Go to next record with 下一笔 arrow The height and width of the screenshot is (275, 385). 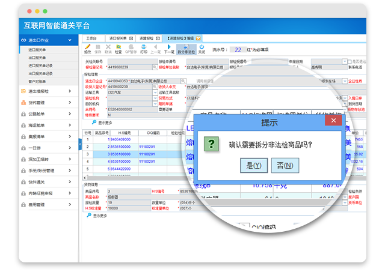[169, 47]
